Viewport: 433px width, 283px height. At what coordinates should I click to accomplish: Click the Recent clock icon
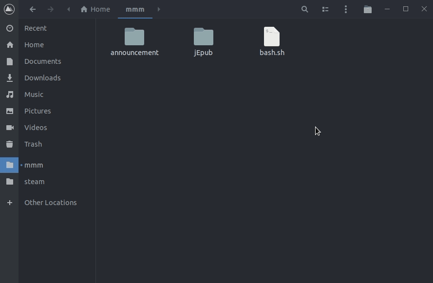10,28
